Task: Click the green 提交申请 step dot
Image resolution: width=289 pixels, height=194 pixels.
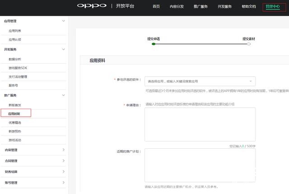Action: click(x=154, y=44)
